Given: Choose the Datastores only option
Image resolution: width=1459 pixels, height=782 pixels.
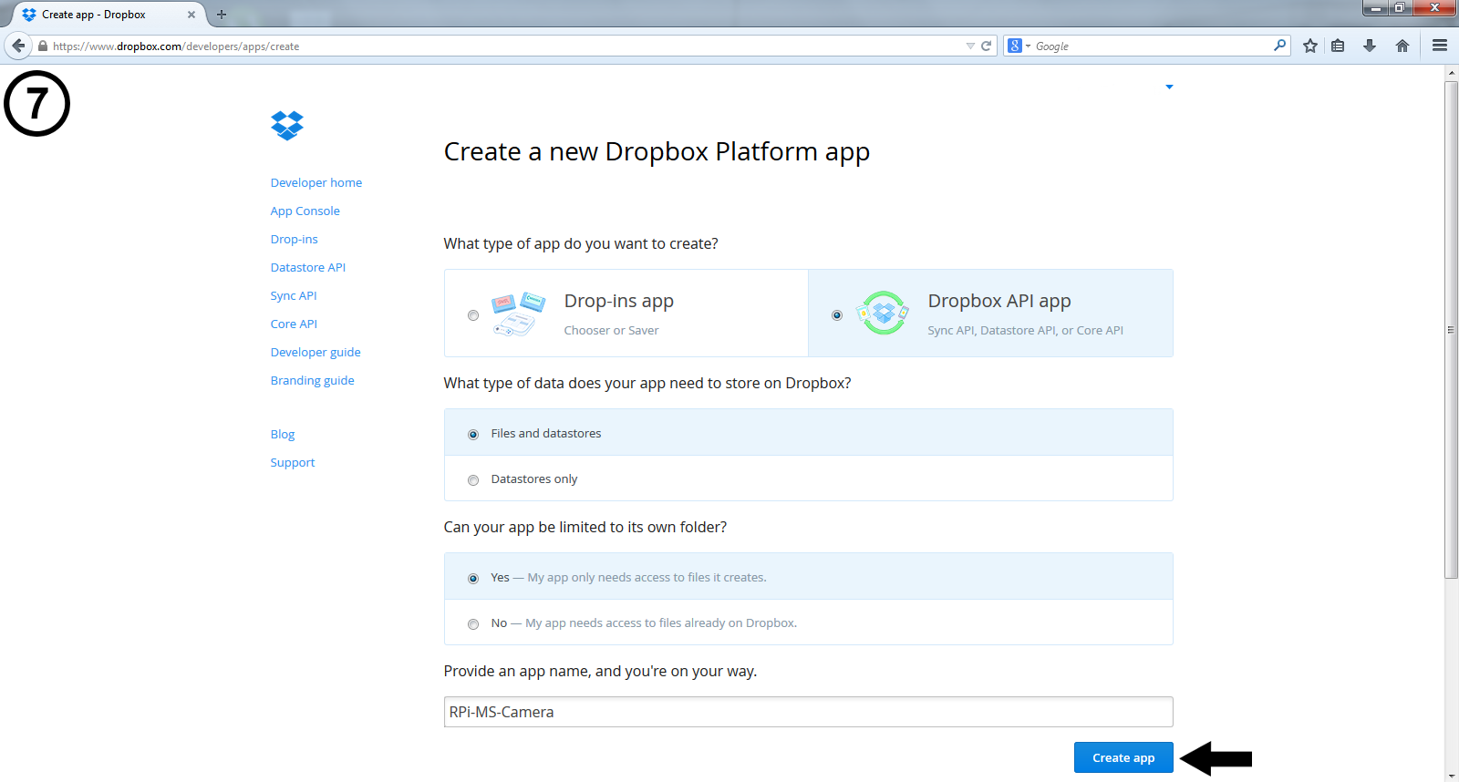Looking at the screenshot, I should (x=808, y=478).
